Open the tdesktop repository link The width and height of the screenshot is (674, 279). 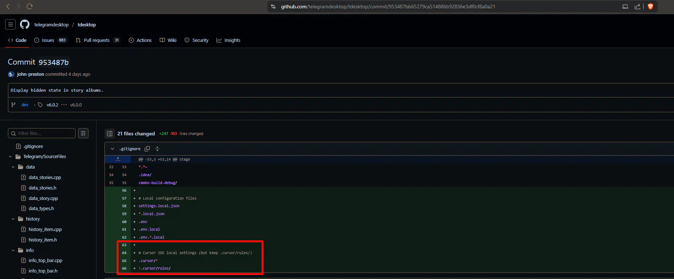tap(87, 25)
